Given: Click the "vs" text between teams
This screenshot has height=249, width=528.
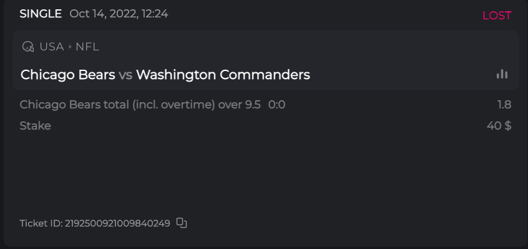Looking at the screenshot, I should pos(125,75).
